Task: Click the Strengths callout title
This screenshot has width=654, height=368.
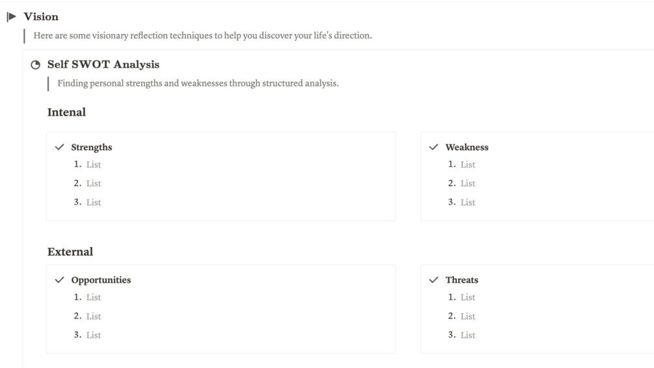Action: [x=91, y=148]
